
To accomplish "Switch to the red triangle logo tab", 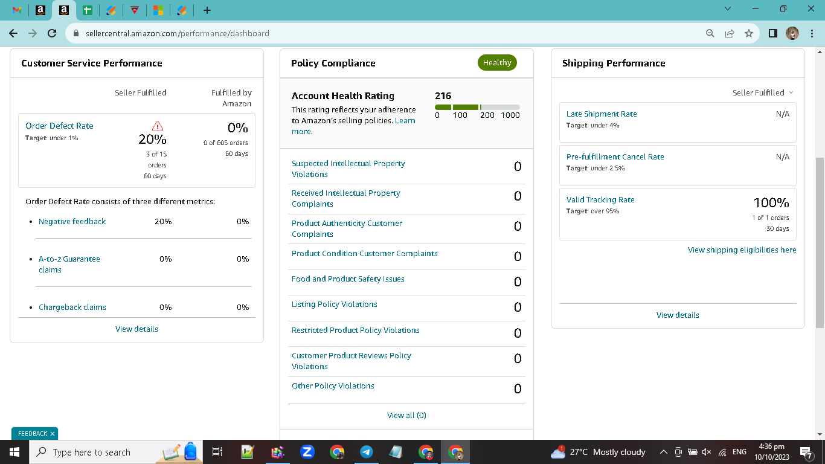I will click(135, 10).
